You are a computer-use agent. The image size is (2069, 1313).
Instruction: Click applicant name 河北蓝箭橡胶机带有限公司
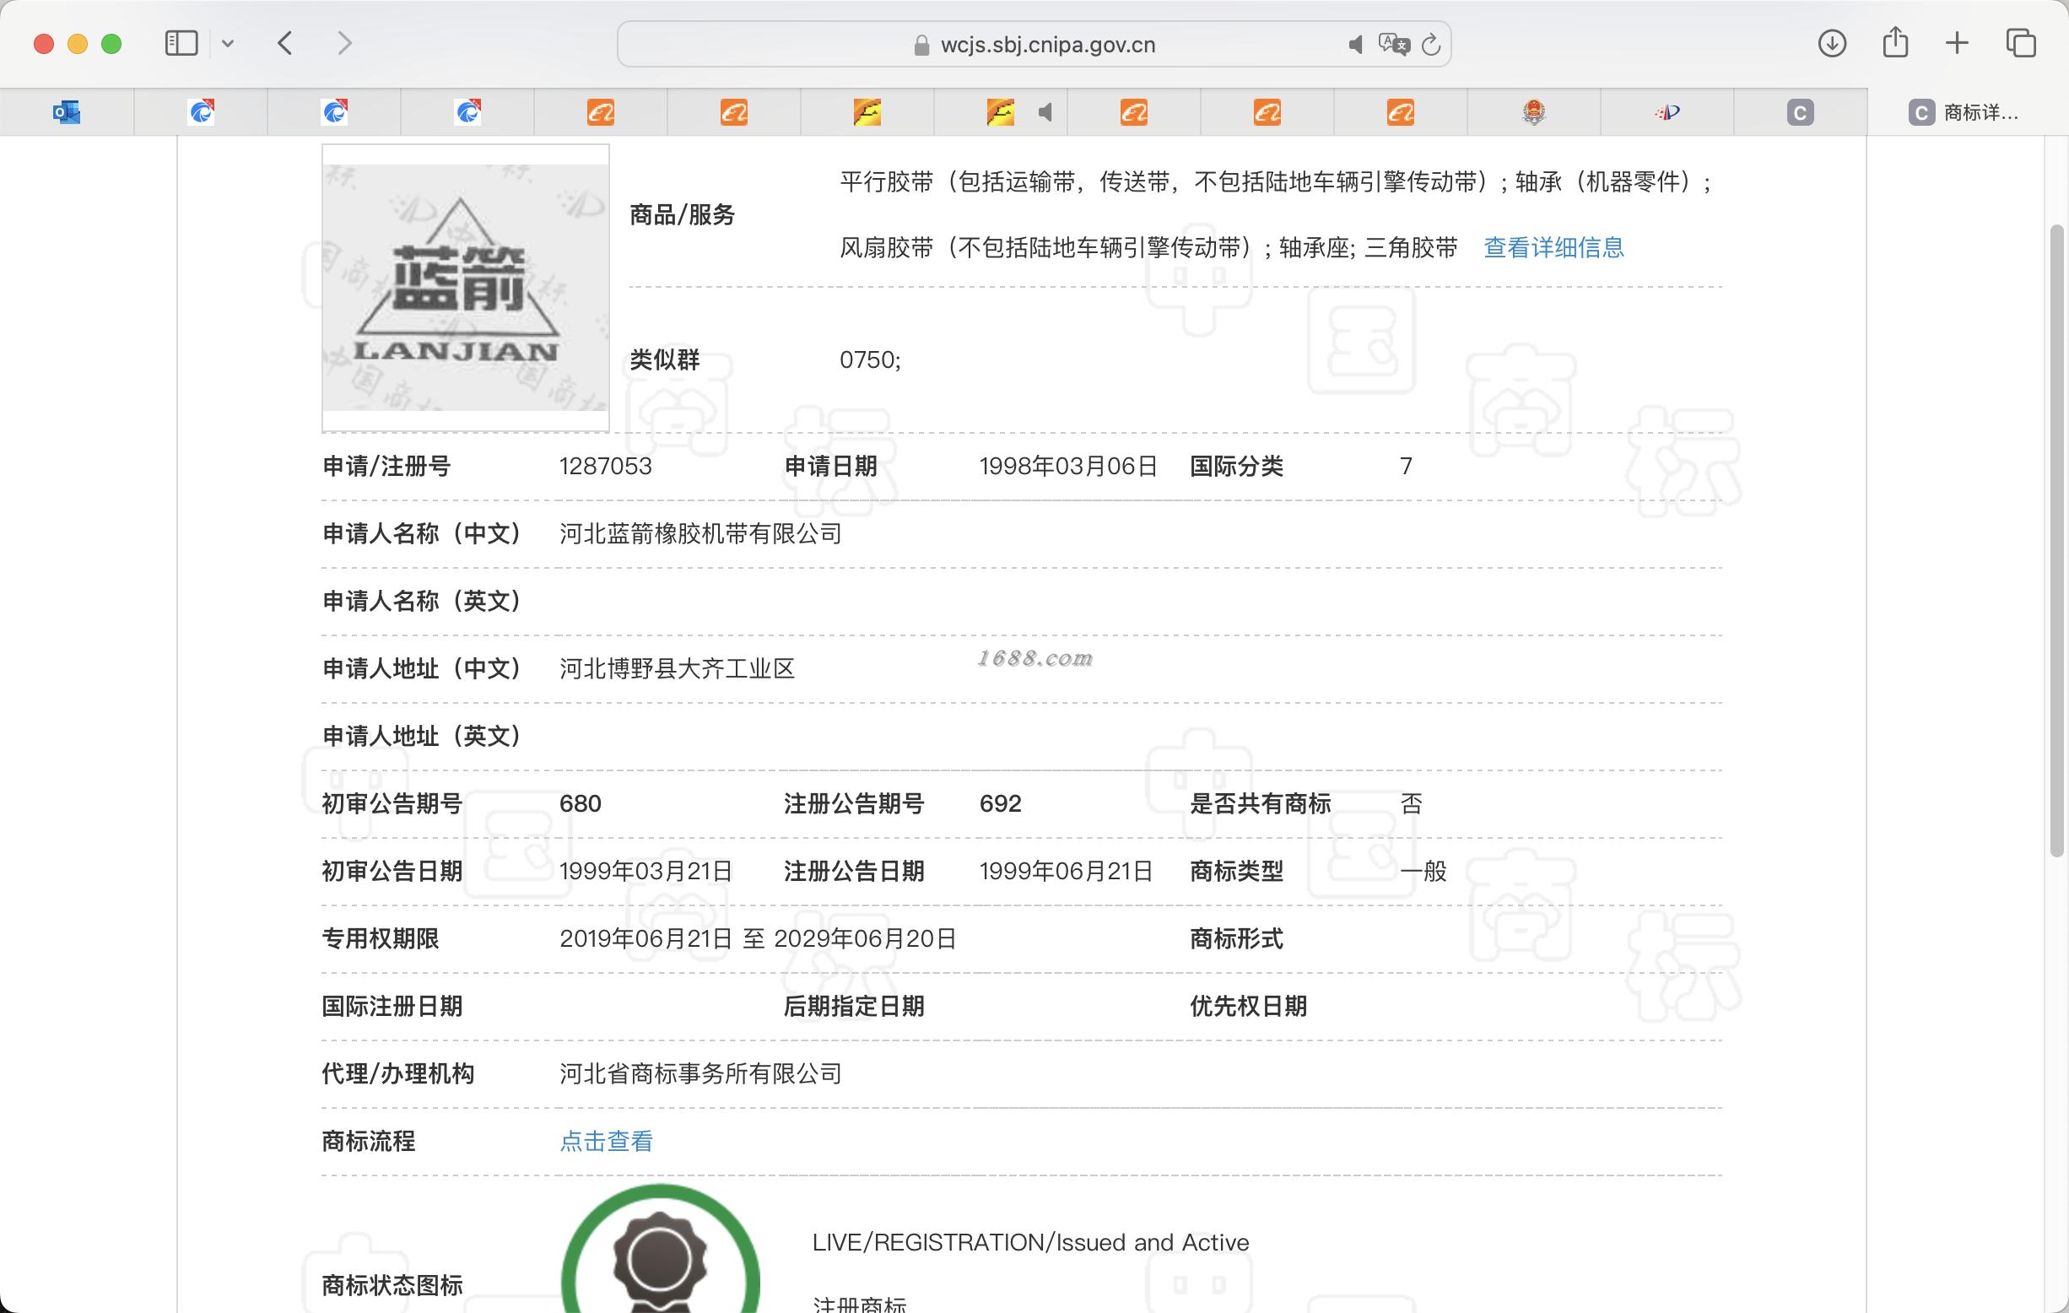pos(700,533)
